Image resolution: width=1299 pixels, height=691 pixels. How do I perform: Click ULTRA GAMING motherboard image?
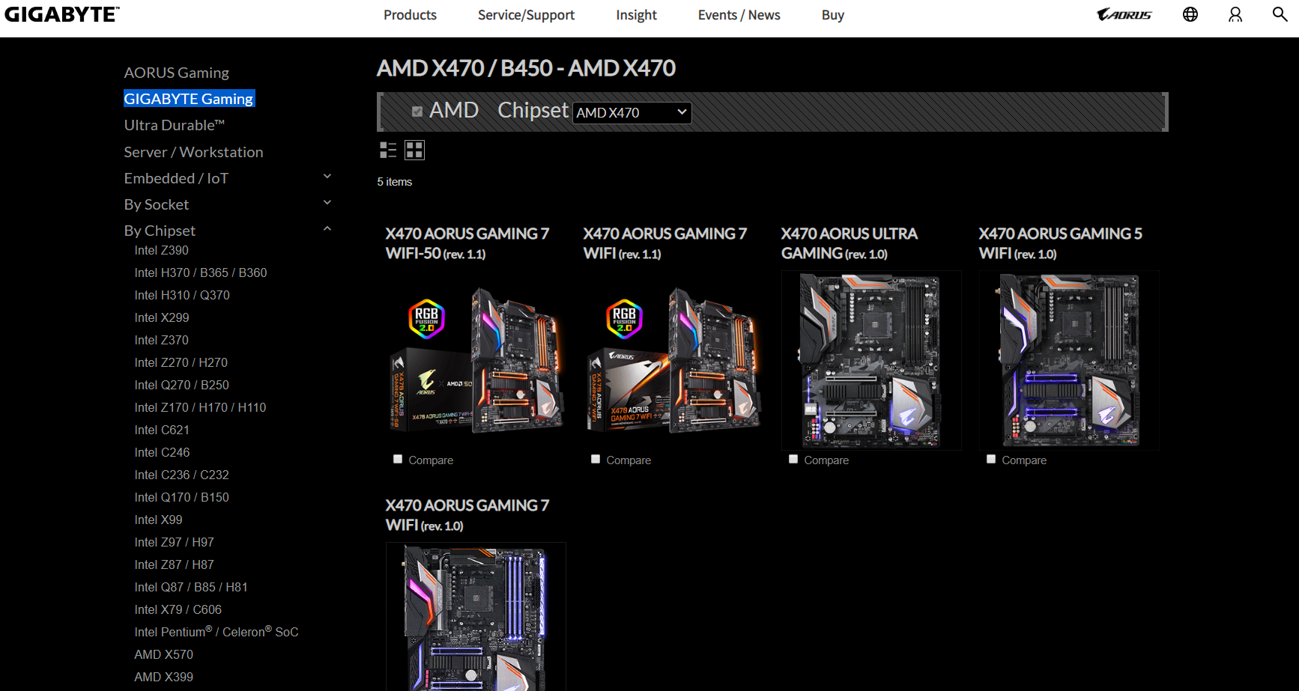(871, 360)
